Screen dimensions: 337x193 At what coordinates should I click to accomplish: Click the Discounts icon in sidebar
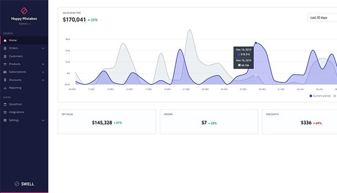[x=5, y=80]
